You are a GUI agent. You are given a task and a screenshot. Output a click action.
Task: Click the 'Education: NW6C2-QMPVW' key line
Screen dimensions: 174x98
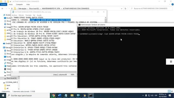pyautogui.click(x=33, y=41)
